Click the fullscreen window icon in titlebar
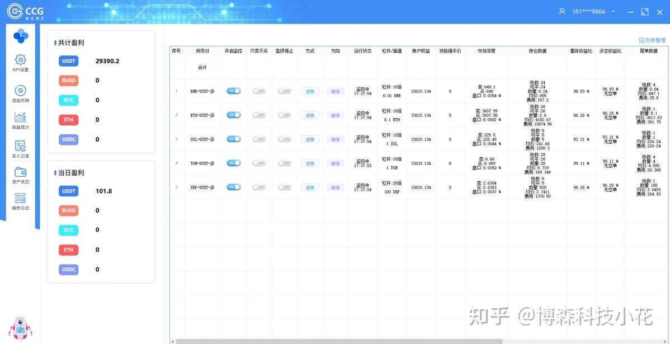 [645, 11]
